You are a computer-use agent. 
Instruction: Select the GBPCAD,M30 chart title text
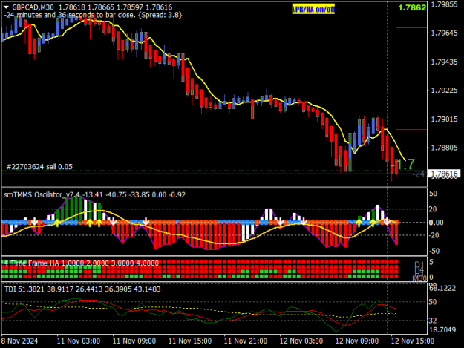tap(33, 7)
